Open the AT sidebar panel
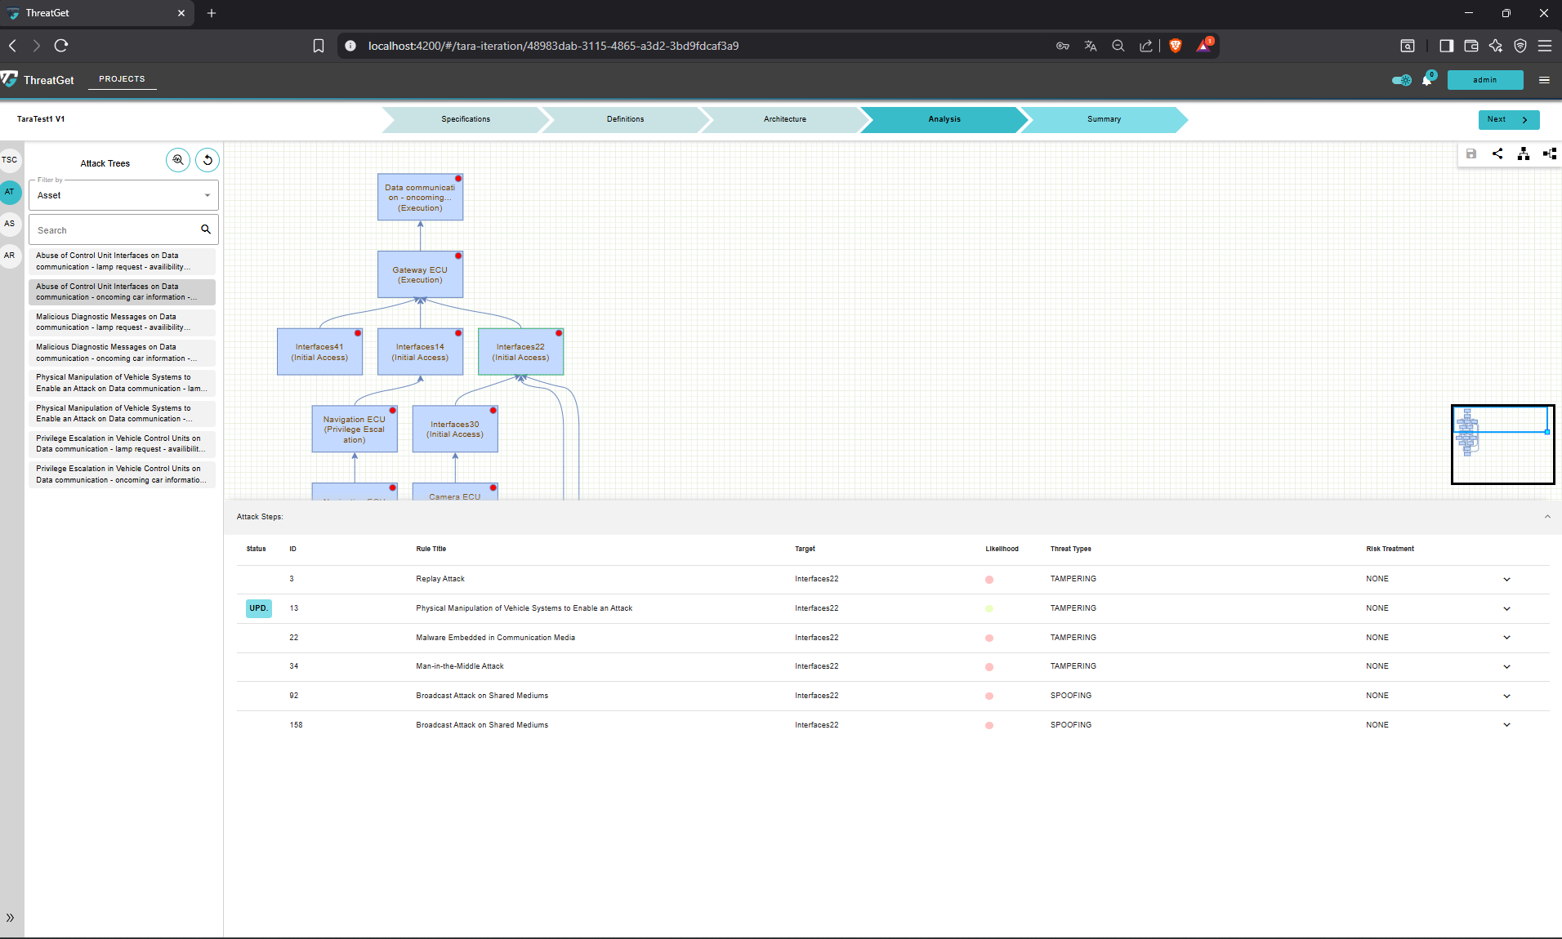 point(10,192)
